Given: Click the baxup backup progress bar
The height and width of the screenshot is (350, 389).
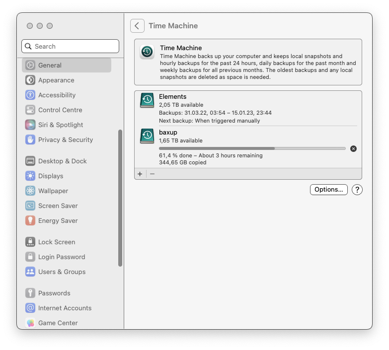Looking at the screenshot, I should click(252, 148).
